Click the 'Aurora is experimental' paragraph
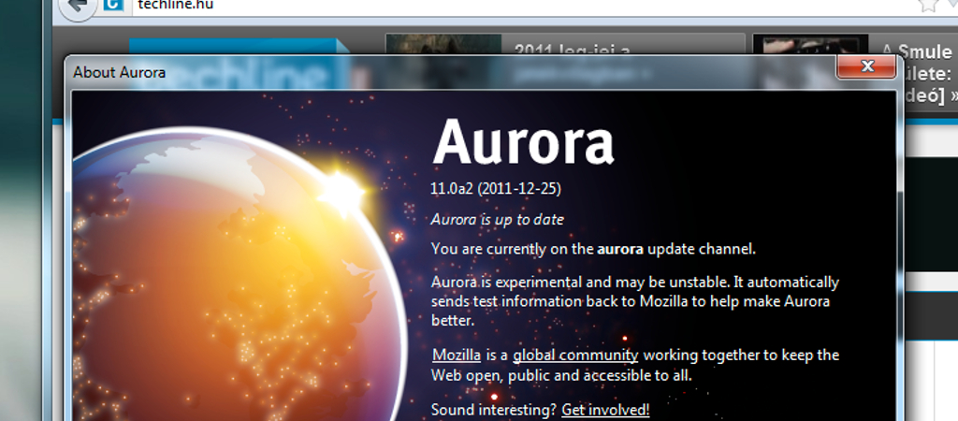The image size is (958, 421). pyautogui.click(x=635, y=301)
